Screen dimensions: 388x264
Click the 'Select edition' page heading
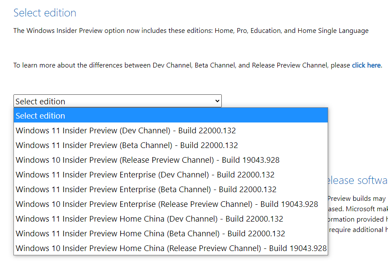click(45, 13)
